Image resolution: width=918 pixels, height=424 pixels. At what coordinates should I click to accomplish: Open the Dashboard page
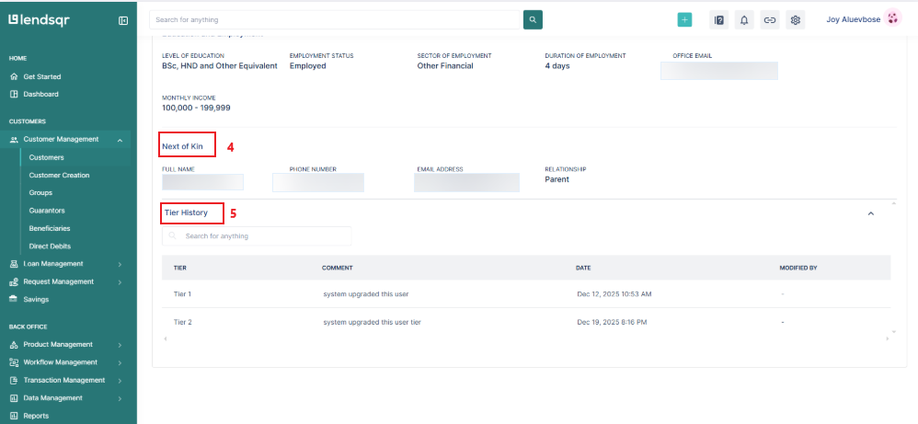(x=40, y=95)
